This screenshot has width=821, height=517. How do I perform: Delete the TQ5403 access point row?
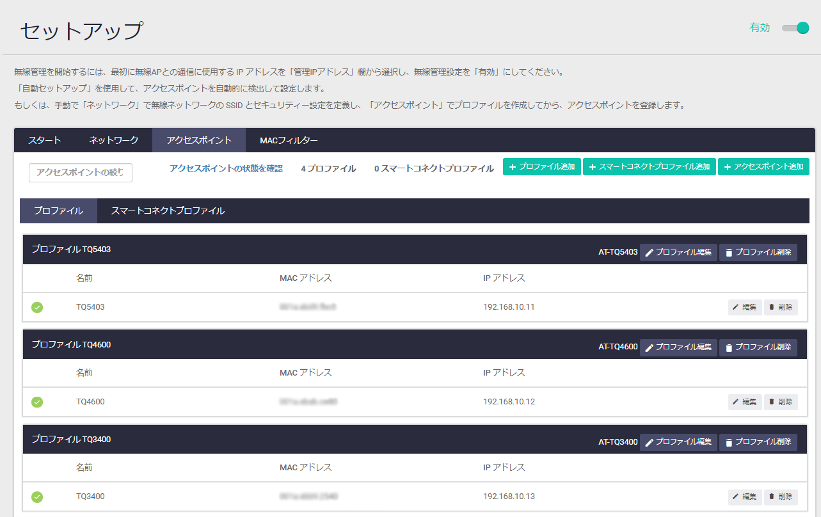pos(781,307)
